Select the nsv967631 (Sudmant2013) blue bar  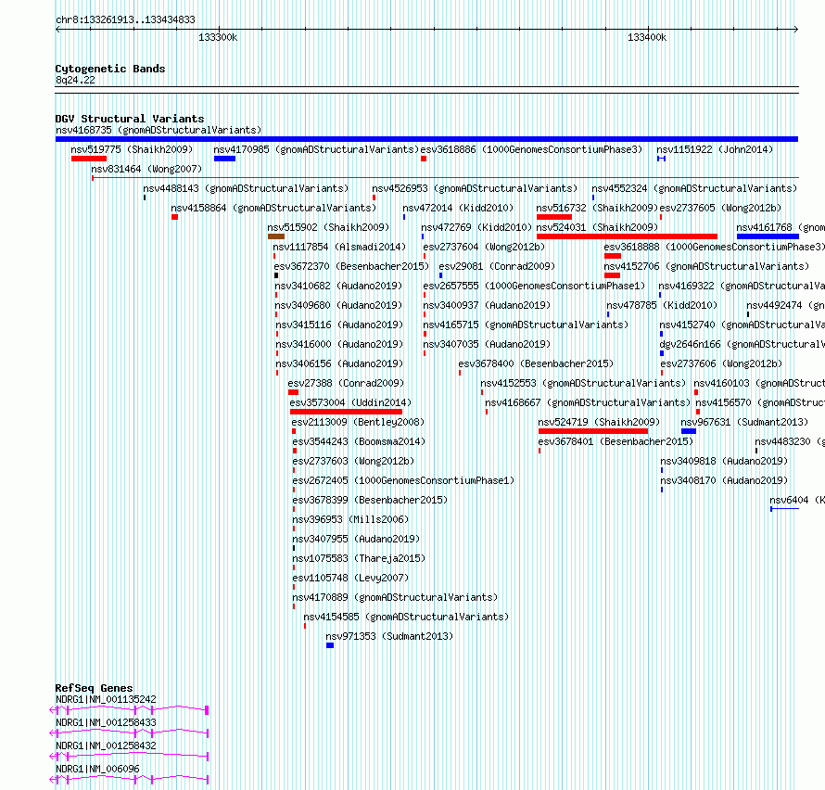coord(689,431)
